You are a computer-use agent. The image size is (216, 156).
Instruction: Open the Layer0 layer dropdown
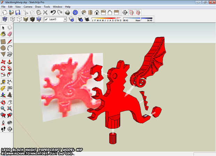pyautogui.click(x=55, y=19)
